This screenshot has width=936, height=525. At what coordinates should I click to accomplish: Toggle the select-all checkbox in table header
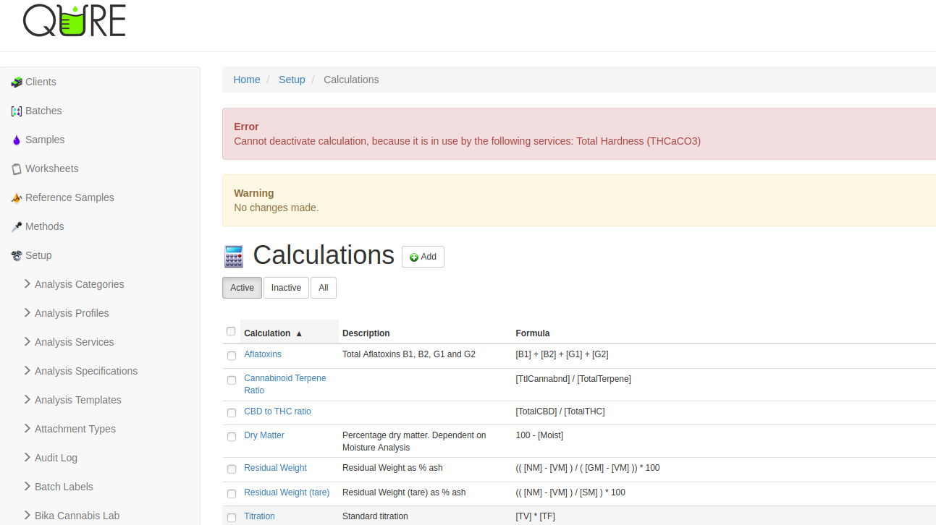click(x=231, y=331)
